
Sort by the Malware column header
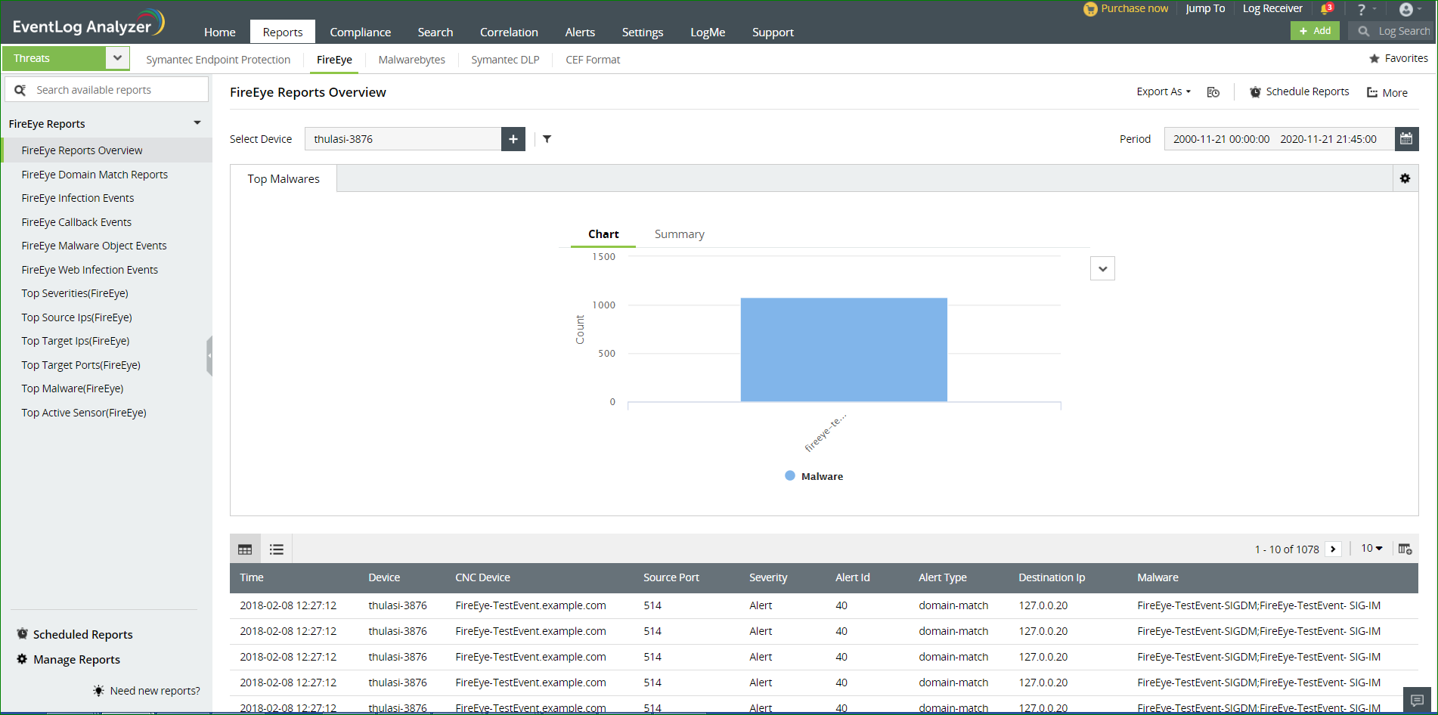click(1158, 577)
